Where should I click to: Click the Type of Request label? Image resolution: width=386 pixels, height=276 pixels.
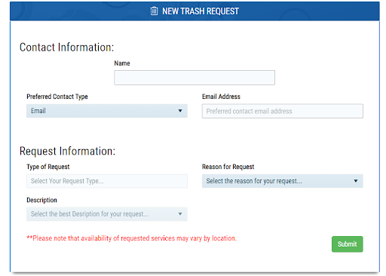pos(48,167)
